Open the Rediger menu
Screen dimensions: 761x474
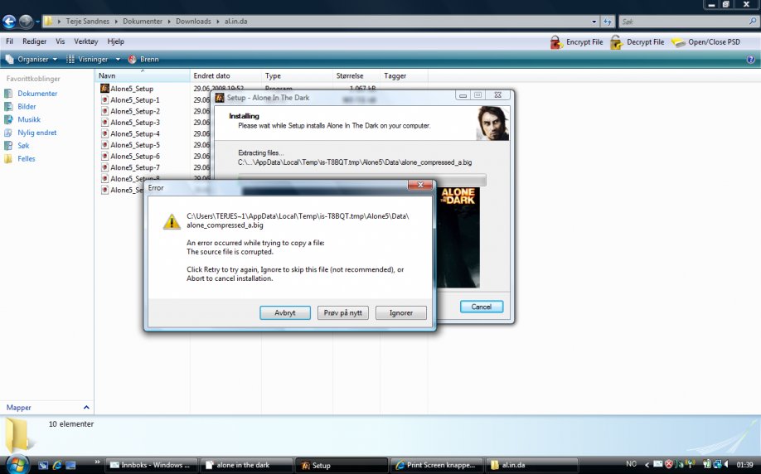coord(35,41)
